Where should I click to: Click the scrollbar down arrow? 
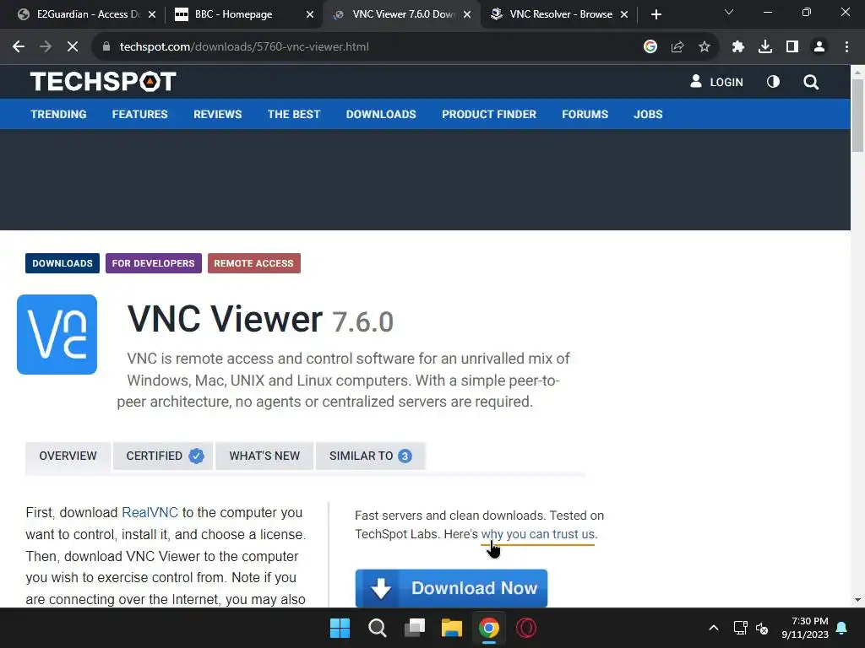[857, 600]
